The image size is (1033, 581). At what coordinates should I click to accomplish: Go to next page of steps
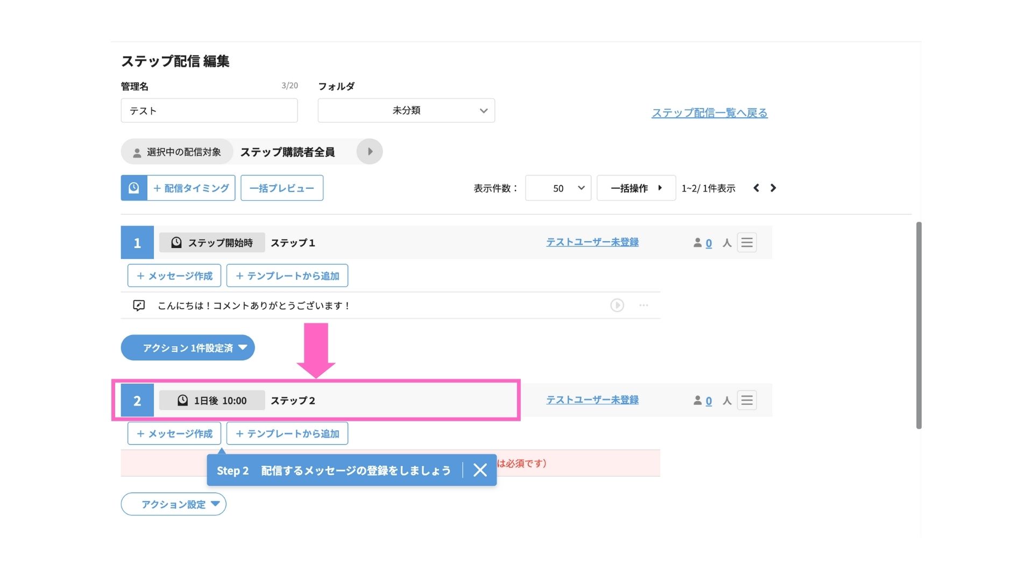click(773, 188)
